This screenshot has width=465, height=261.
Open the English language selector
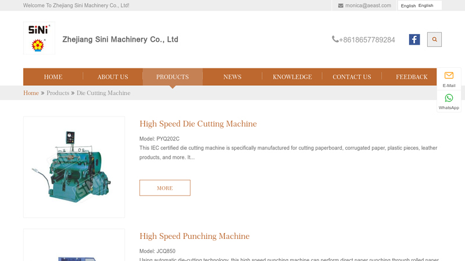pos(420,5)
